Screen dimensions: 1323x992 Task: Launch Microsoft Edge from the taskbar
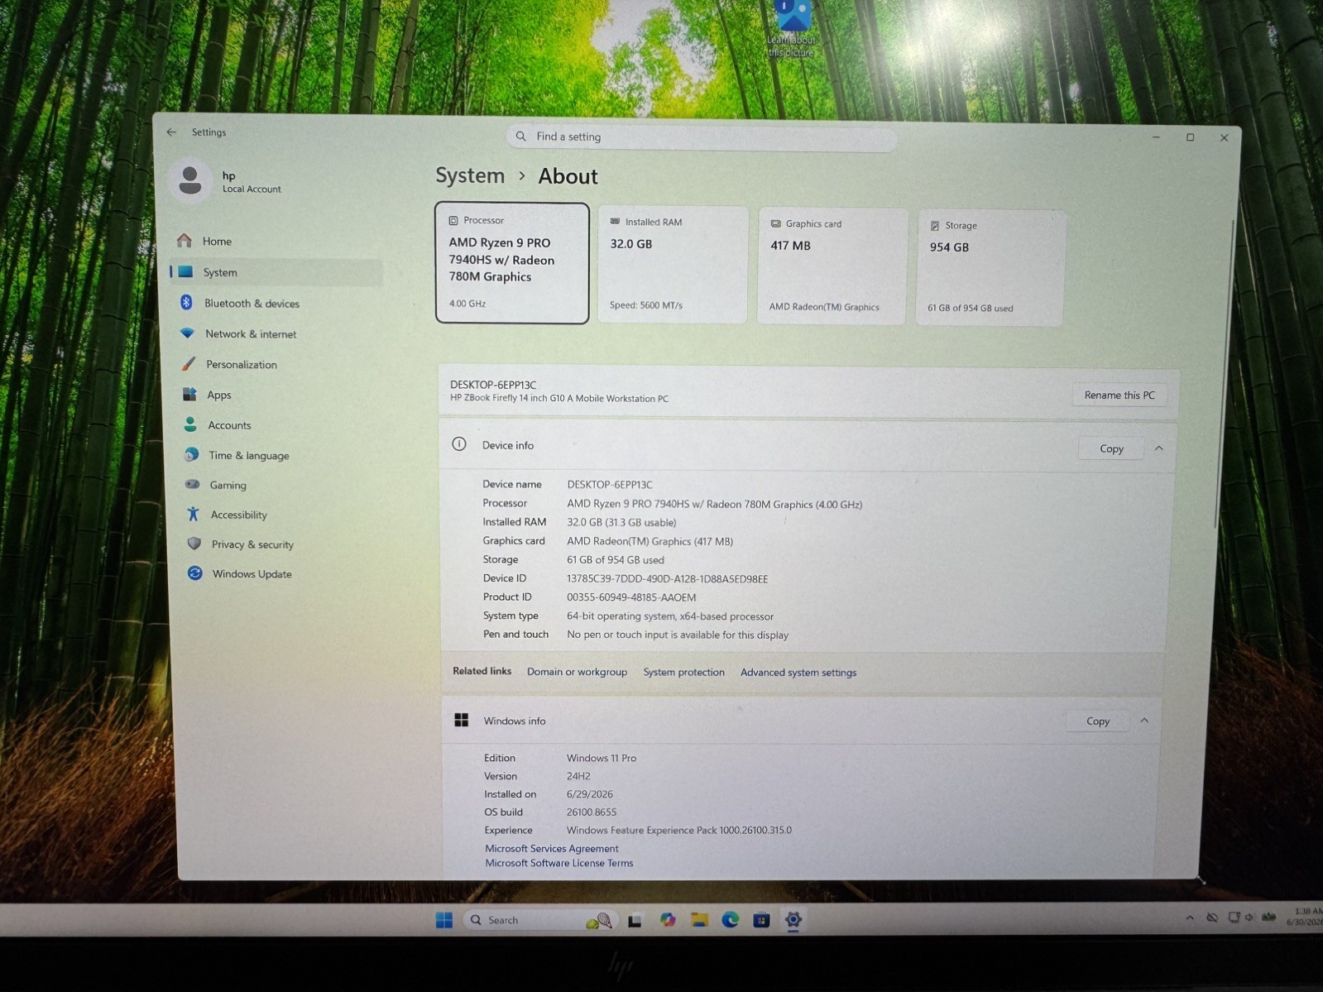pos(730,920)
